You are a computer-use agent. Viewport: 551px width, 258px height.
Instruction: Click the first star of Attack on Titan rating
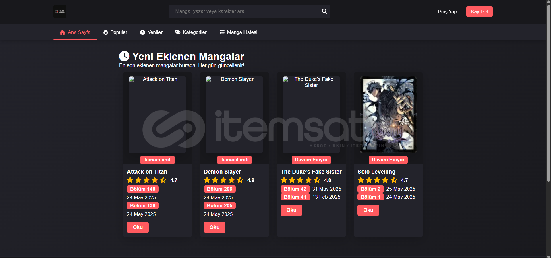(130, 180)
